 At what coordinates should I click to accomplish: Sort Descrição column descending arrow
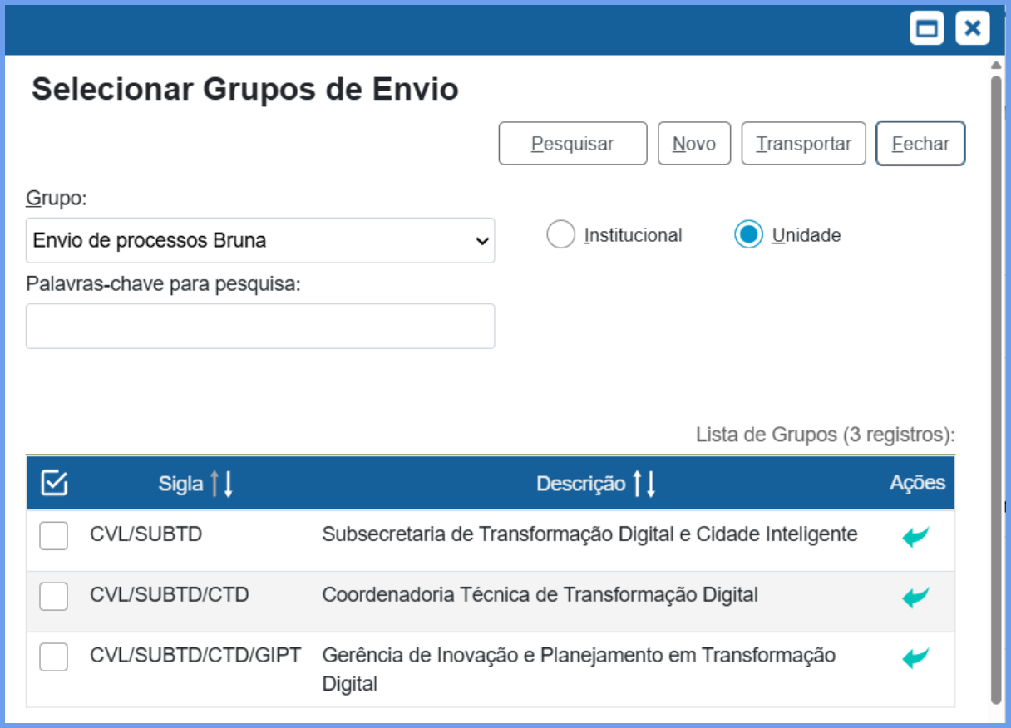[651, 484]
